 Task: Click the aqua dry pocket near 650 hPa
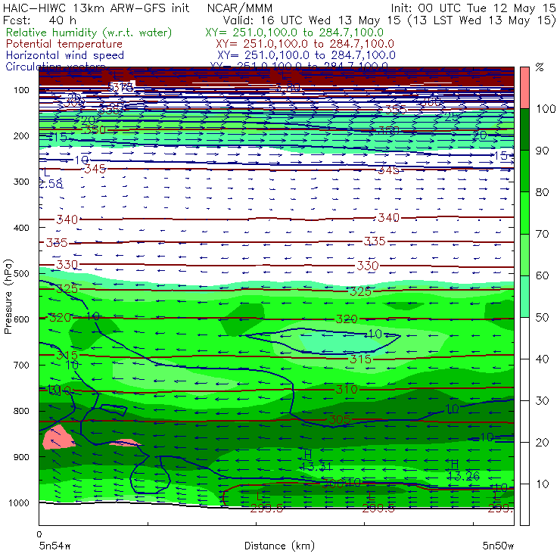(339, 342)
